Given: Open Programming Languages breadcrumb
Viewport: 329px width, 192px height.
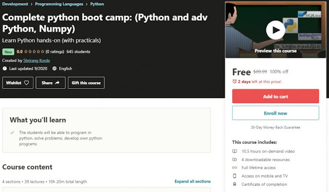Looking at the screenshot, I should tap(59, 4).
